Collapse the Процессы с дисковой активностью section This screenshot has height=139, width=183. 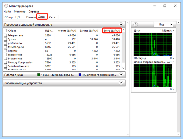coord(121,24)
